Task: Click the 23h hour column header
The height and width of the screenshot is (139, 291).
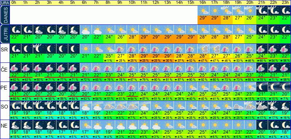Action: coord(285,3)
